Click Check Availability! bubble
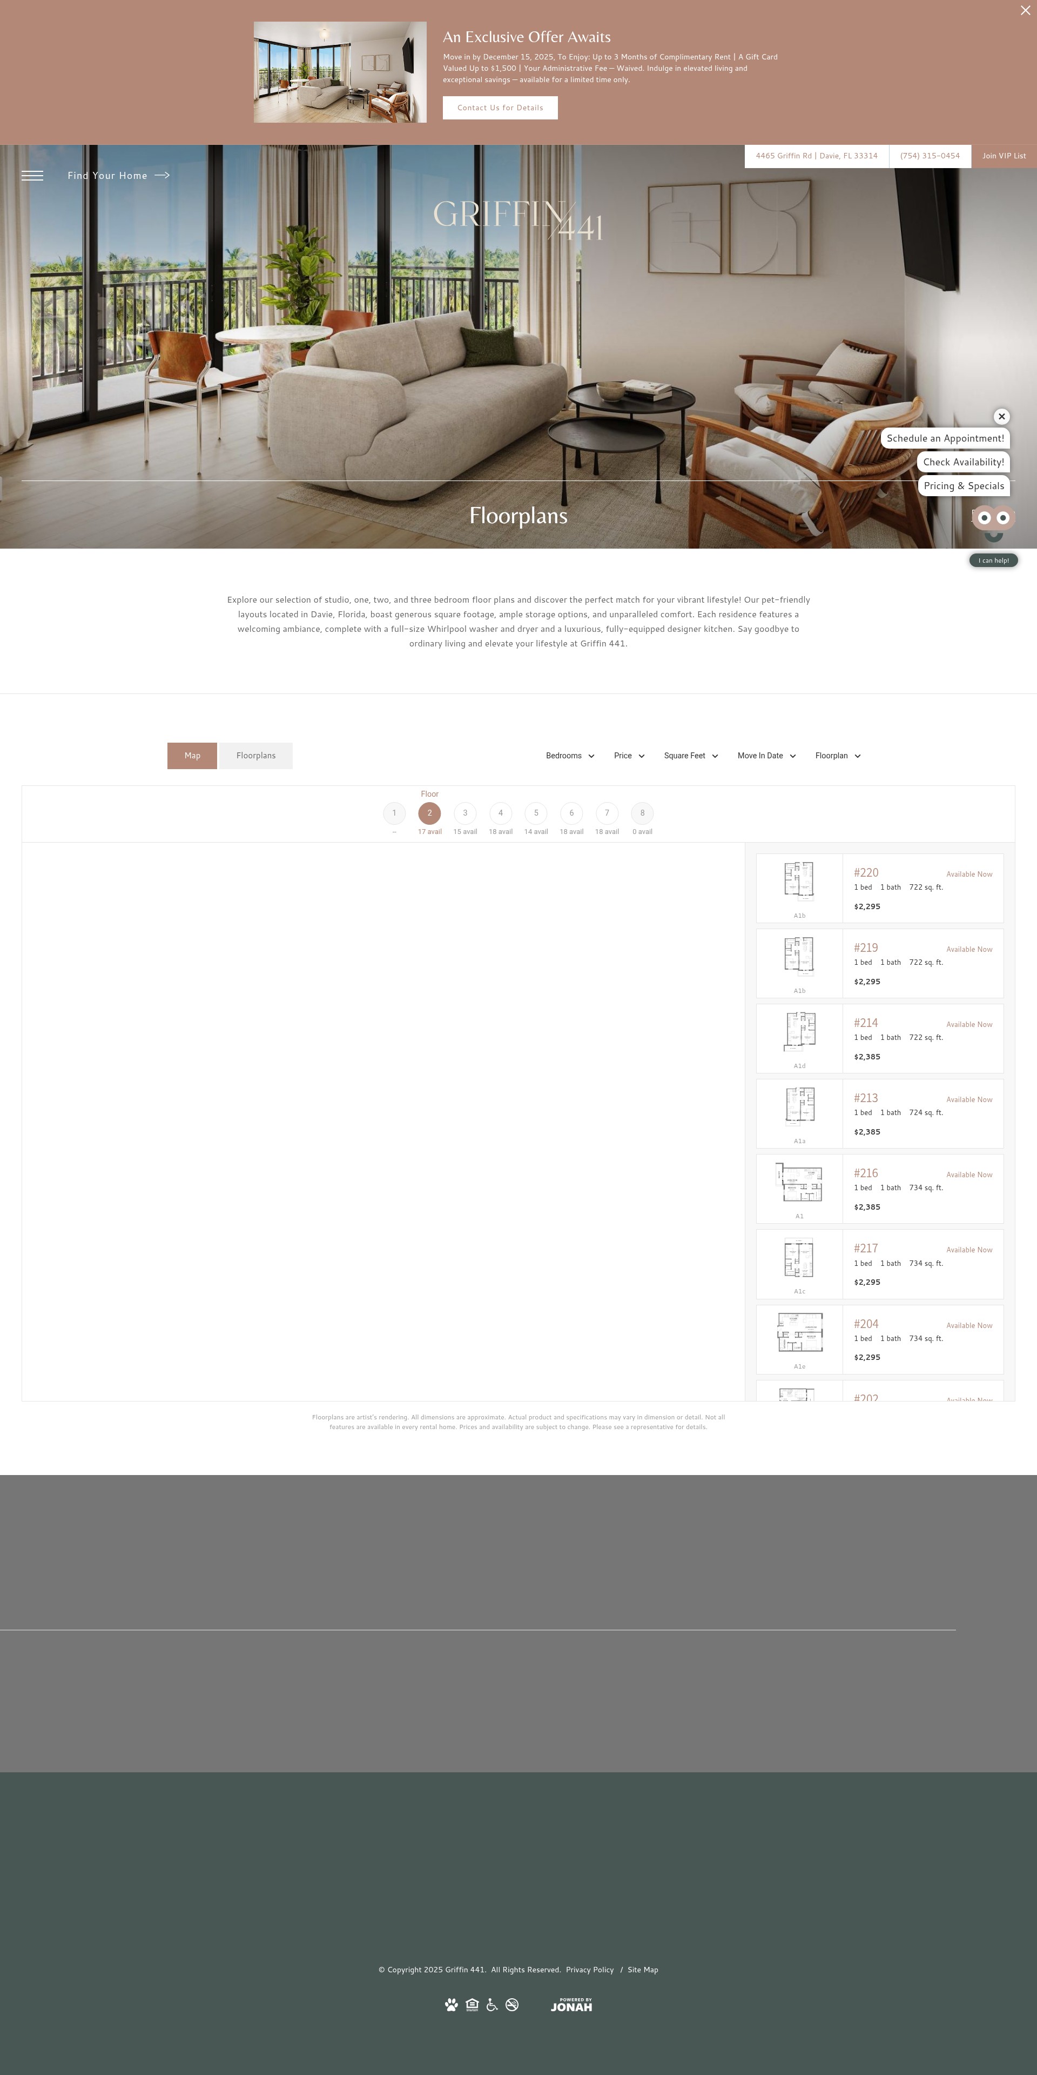 [963, 462]
